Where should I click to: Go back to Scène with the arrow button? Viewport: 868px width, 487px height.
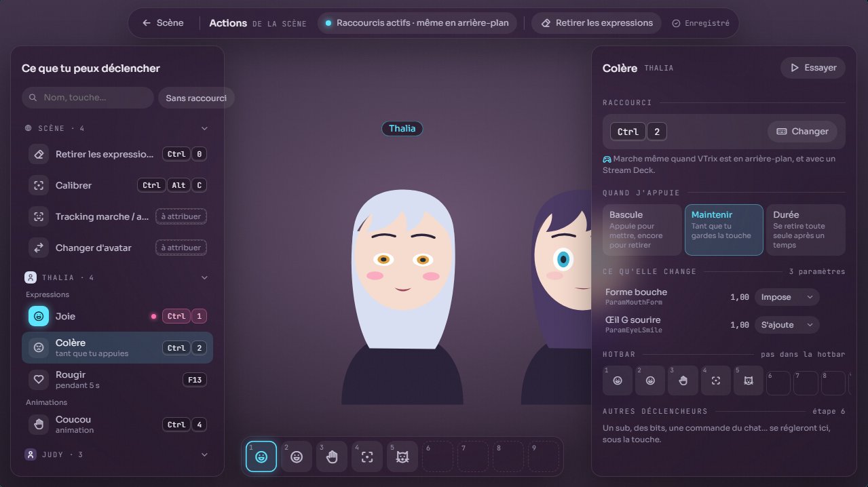click(163, 23)
